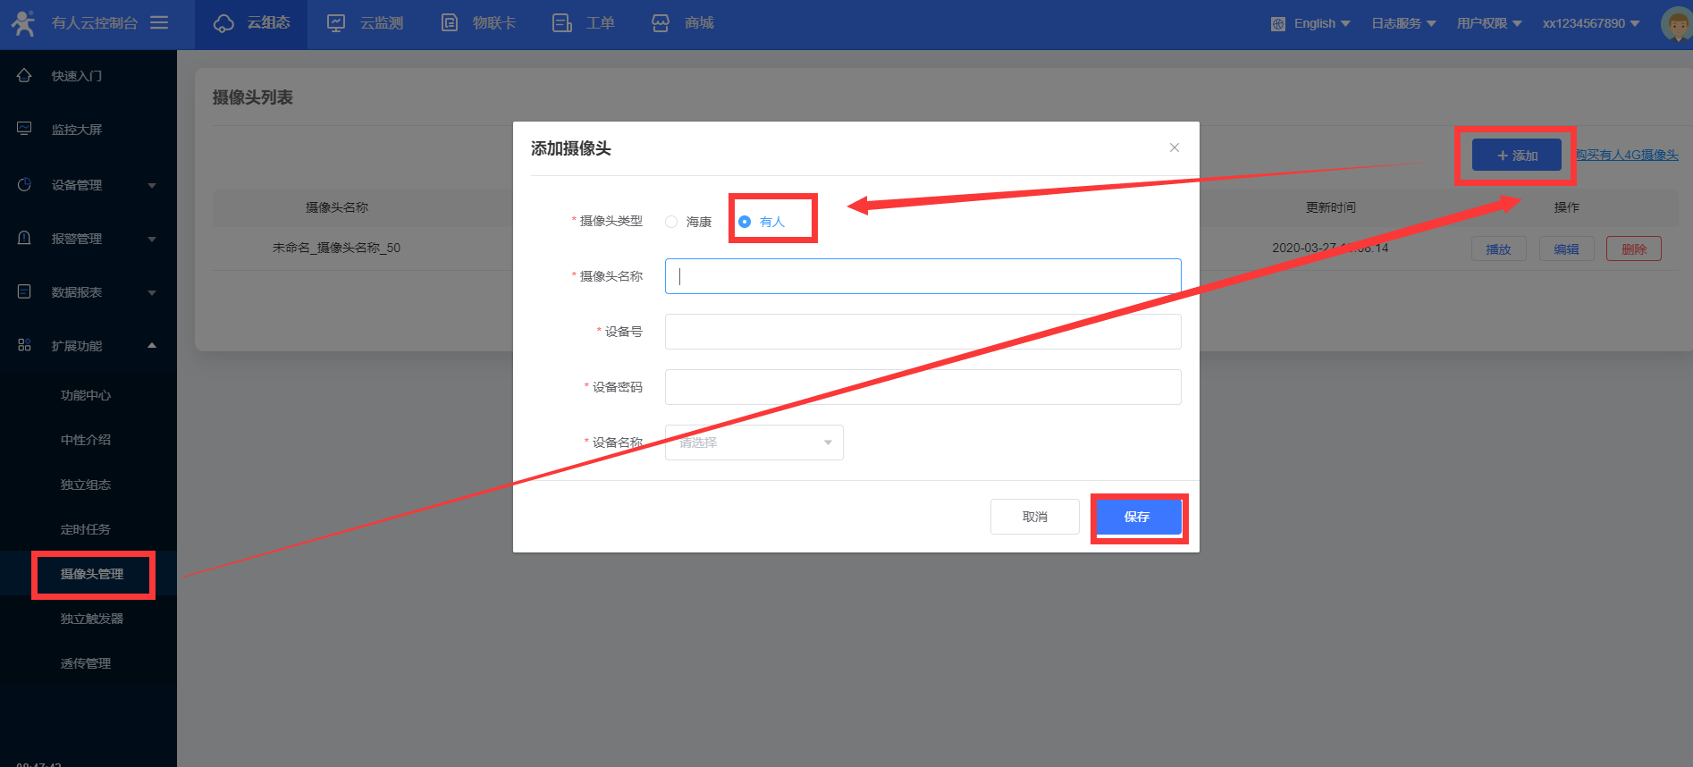The width and height of the screenshot is (1693, 767).
Task: Click the 商城 store icon
Action: point(661,23)
